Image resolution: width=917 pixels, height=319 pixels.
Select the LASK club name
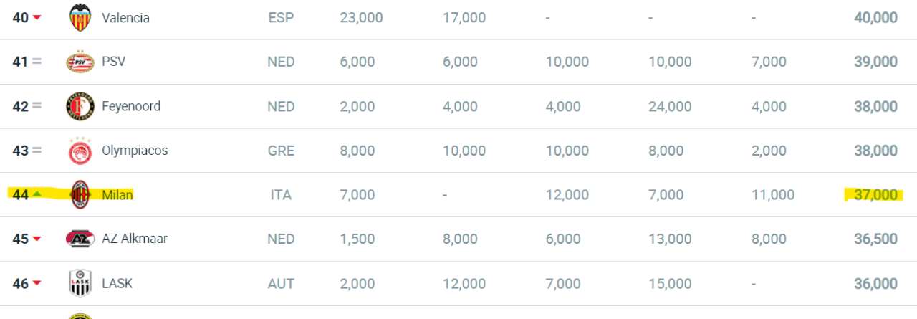117,283
